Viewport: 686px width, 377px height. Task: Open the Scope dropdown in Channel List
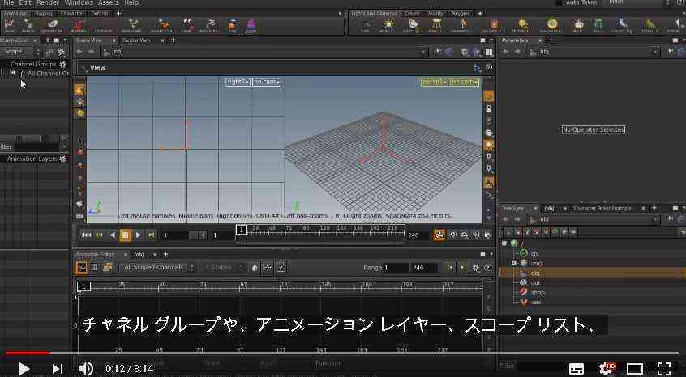coord(20,52)
